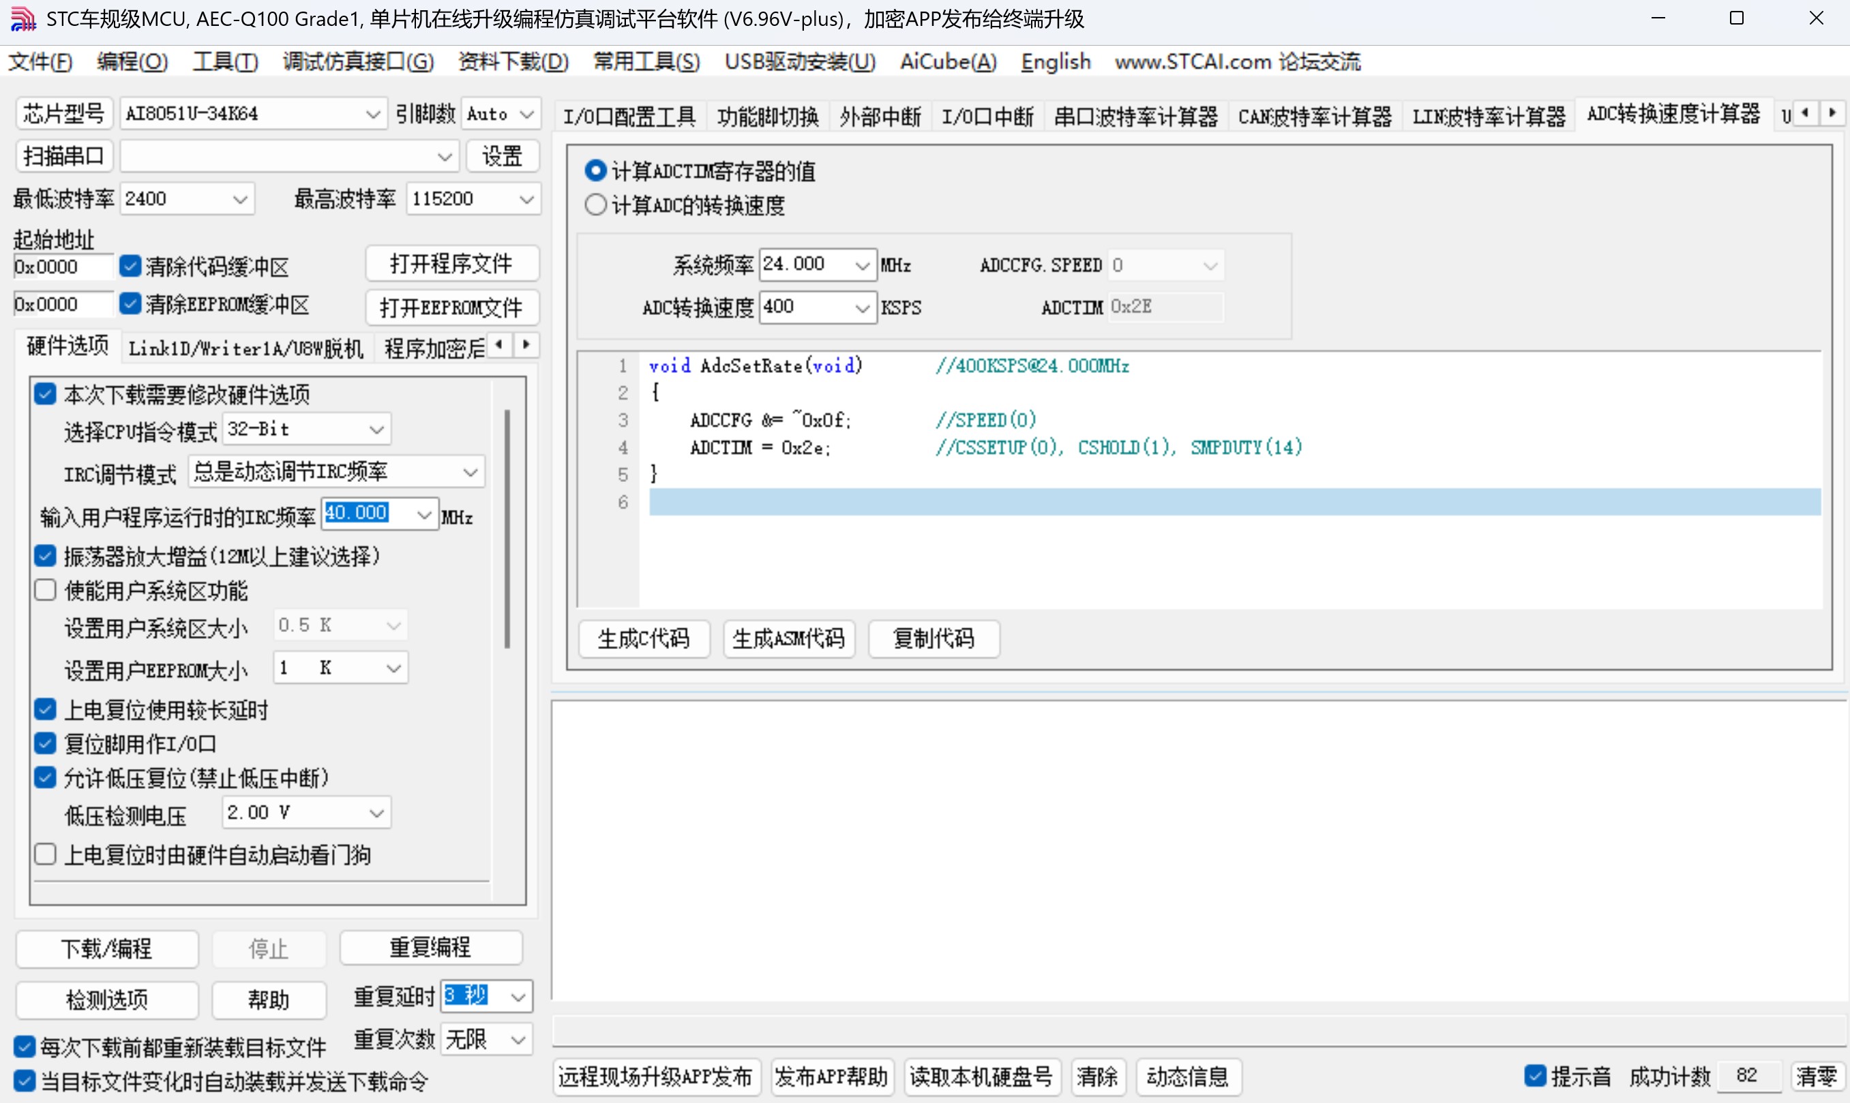Image resolution: width=1850 pixels, height=1103 pixels.
Task: Enable hardware watchdog auto-start on power-up
Action: pos(45,855)
